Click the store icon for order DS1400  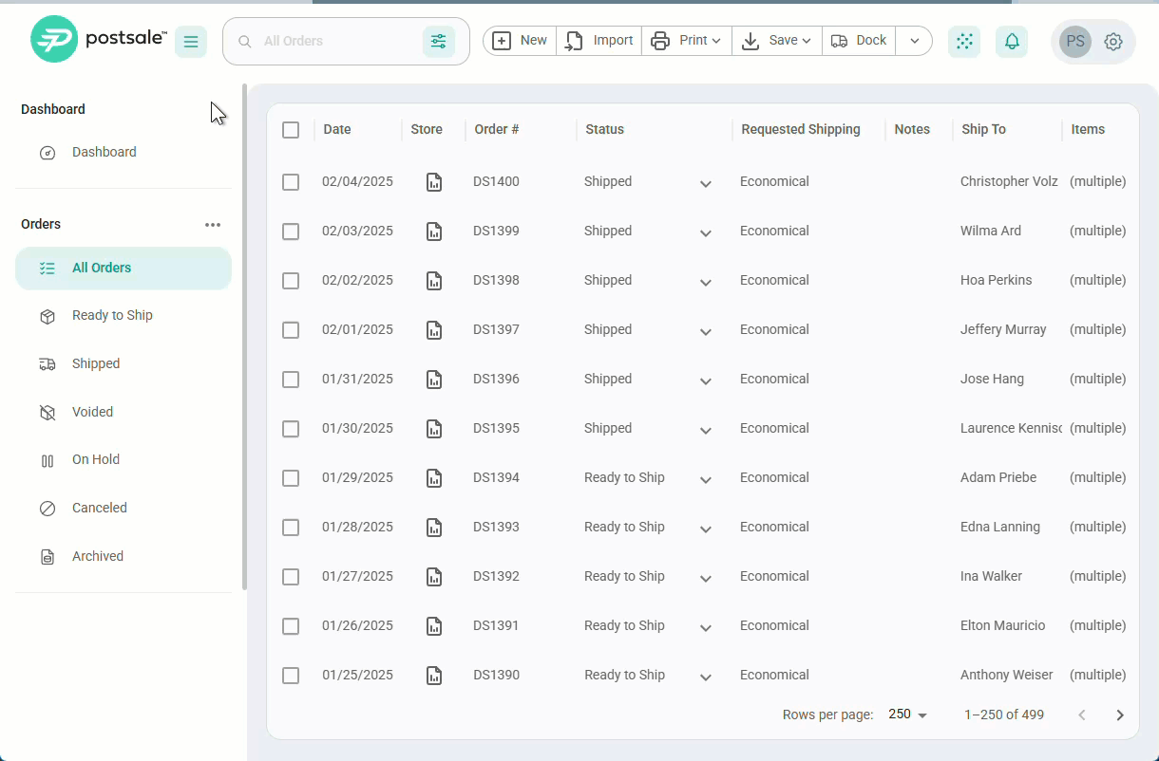(x=434, y=181)
